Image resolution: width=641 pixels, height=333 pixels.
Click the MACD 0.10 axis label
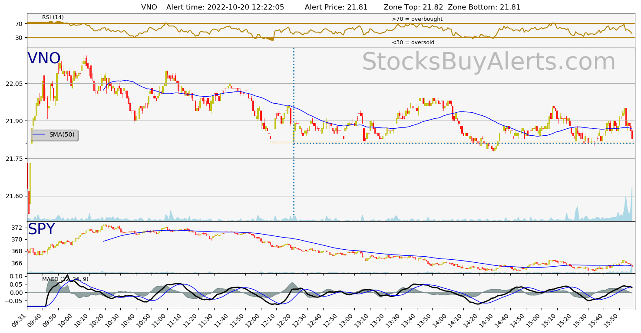point(16,276)
